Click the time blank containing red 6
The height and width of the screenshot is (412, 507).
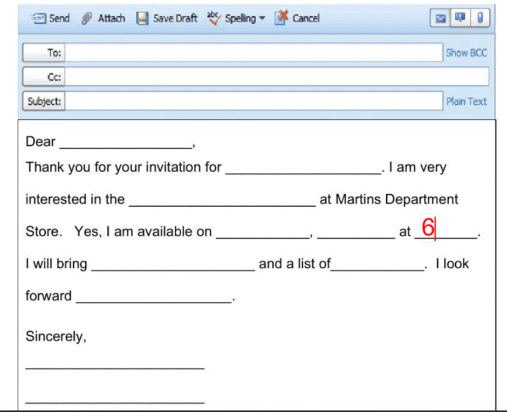446,231
